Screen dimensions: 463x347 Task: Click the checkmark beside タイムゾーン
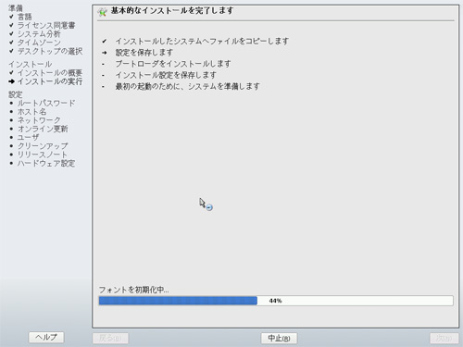point(11,43)
